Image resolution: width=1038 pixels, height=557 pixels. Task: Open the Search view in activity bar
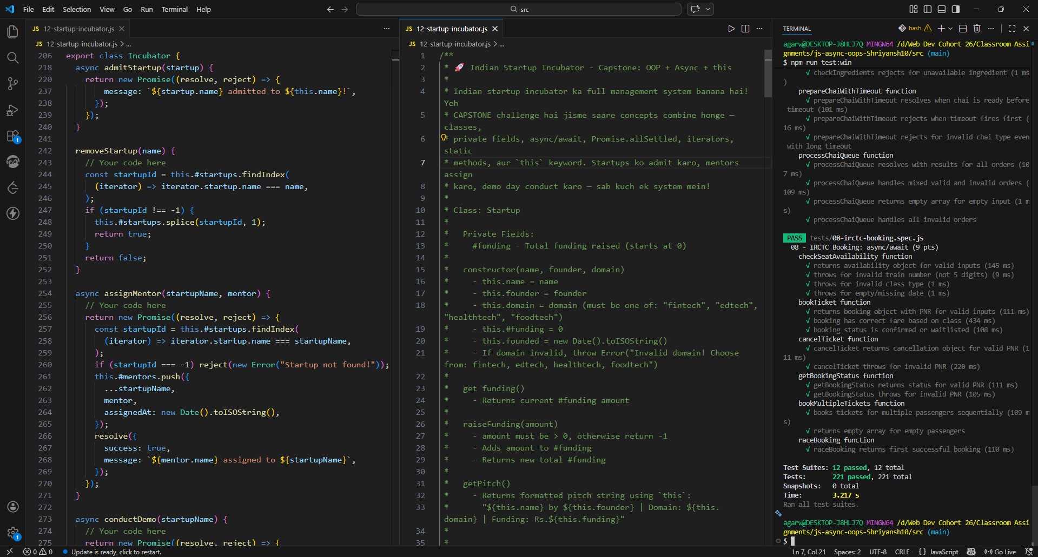(12, 58)
